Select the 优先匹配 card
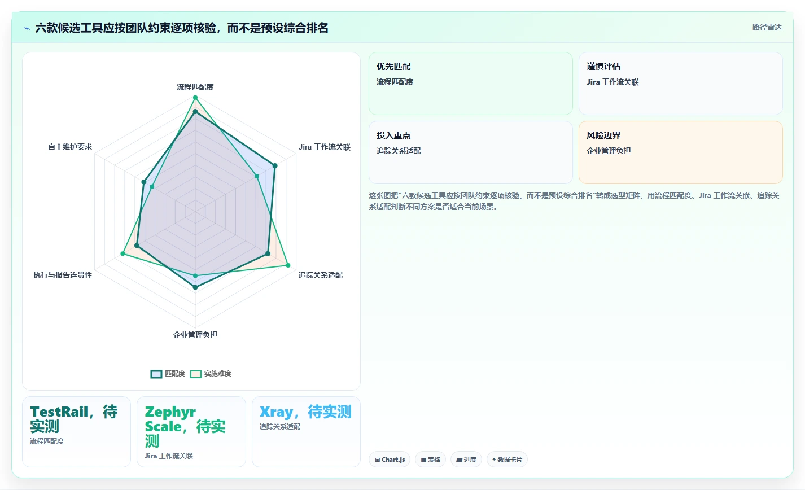The height and width of the screenshot is (490, 805). (471, 84)
